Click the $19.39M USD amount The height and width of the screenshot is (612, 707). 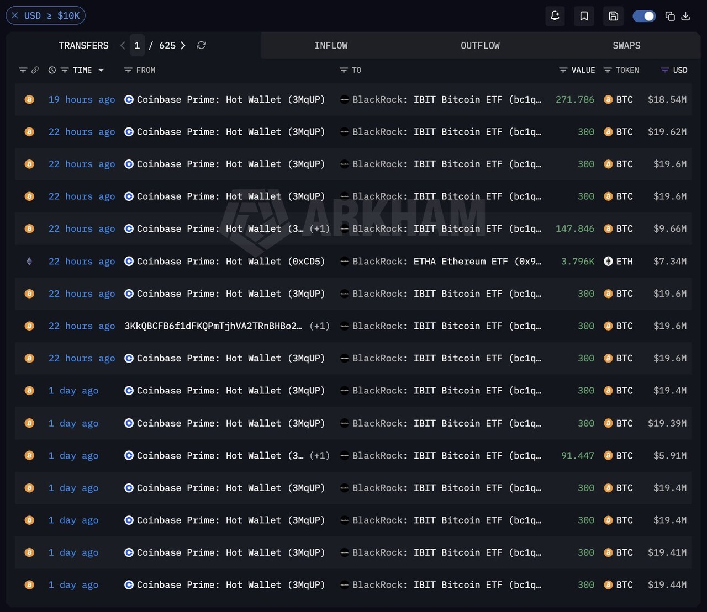(667, 423)
